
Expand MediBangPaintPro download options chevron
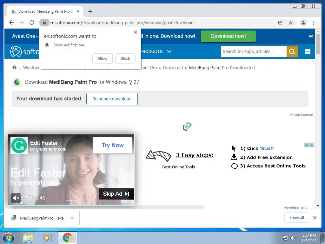72,218
